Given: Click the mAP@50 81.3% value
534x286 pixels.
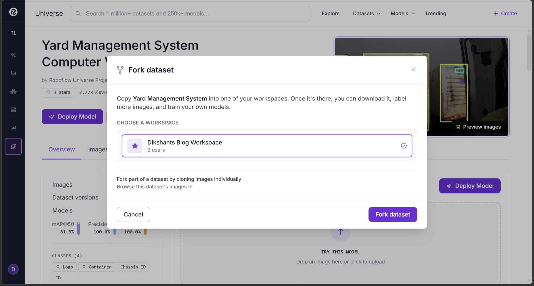Looking at the screenshot, I should 67,232.
